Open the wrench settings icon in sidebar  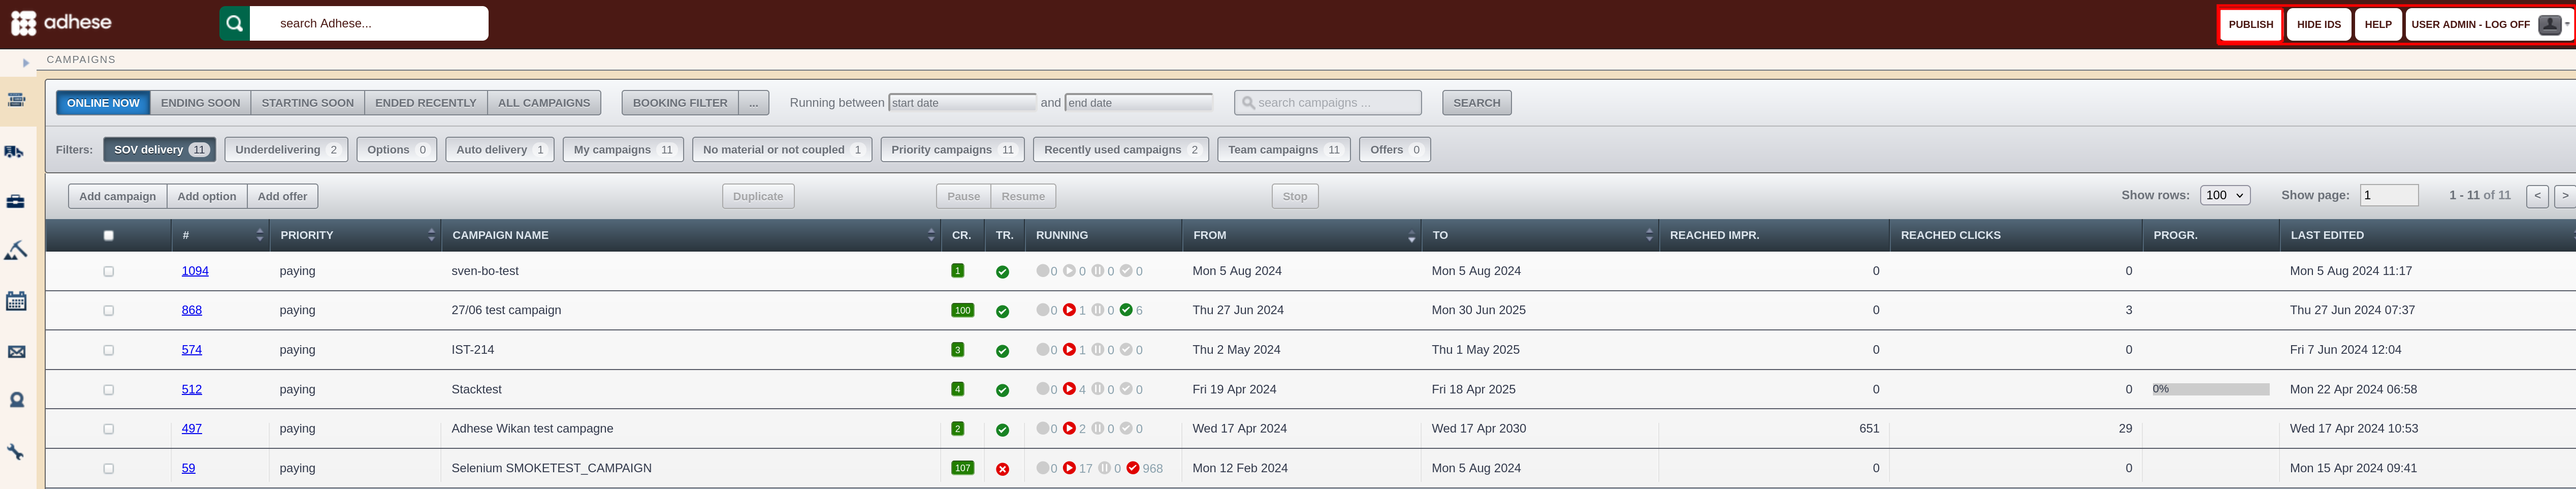[x=16, y=452]
